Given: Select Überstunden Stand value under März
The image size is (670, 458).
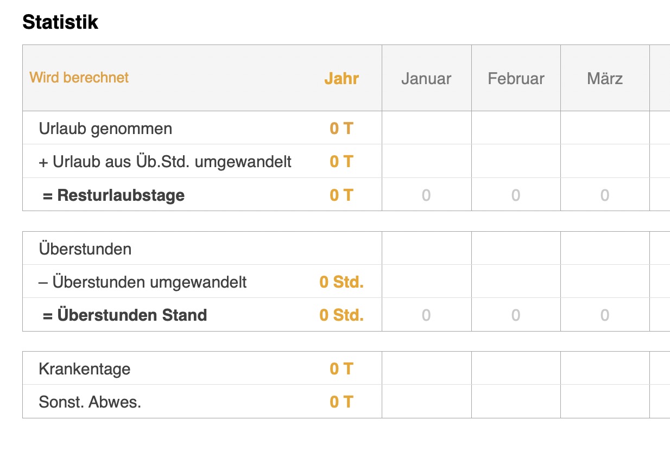Looking at the screenshot, I should tap(605, 315).
